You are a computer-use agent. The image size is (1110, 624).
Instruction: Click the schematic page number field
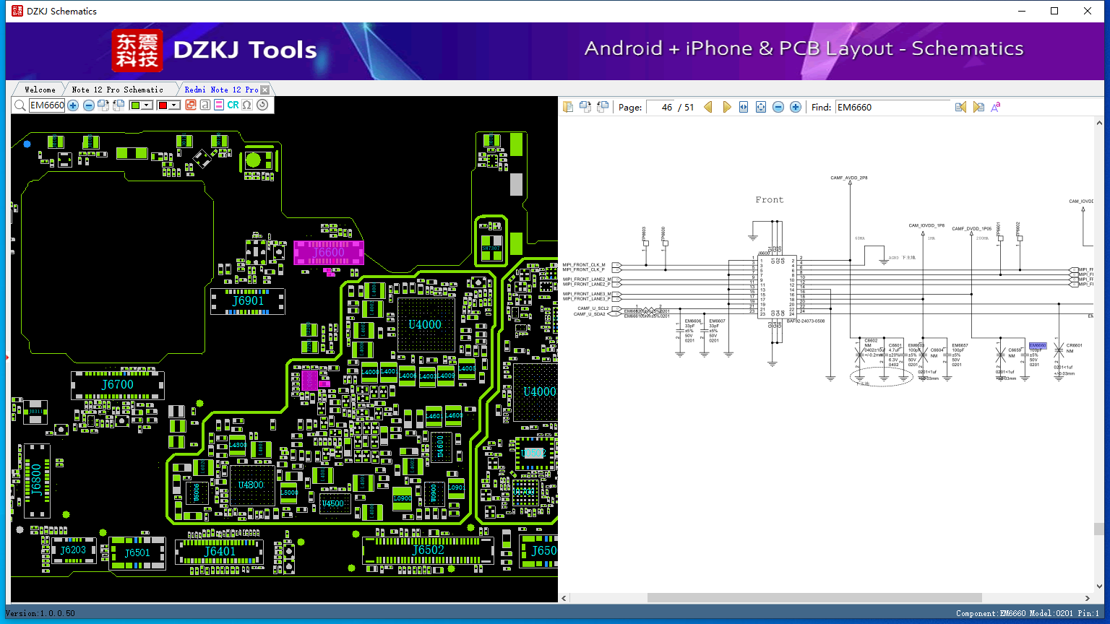click(661, 107)
